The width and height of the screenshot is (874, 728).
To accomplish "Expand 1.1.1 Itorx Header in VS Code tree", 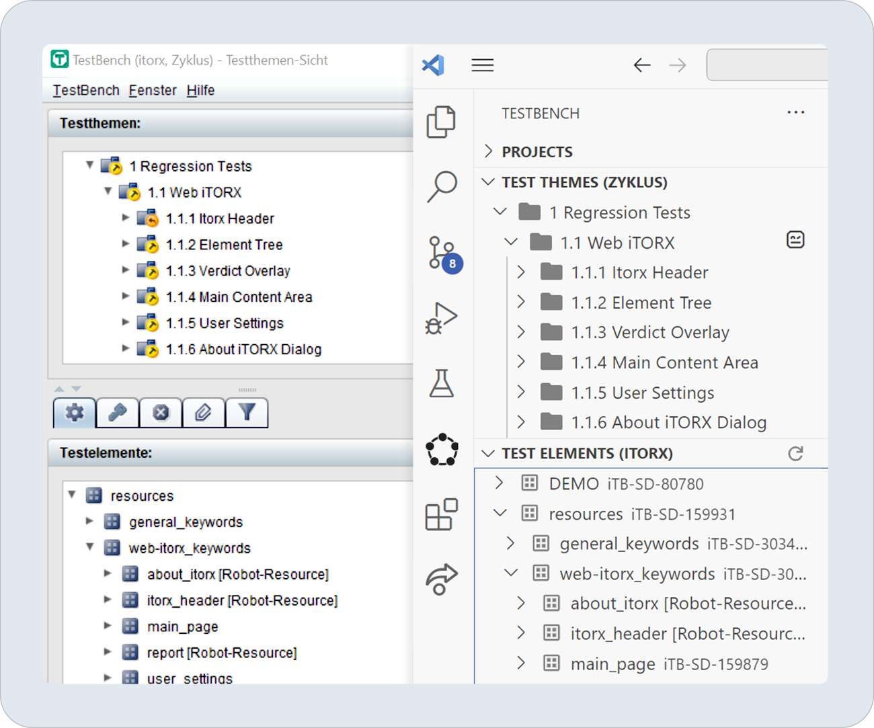I will 521,272.
